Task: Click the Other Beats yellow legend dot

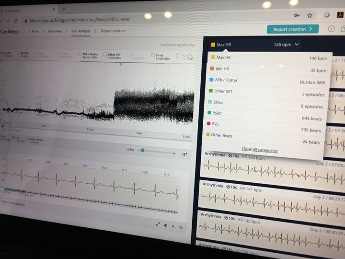Action: coord(28,139)
